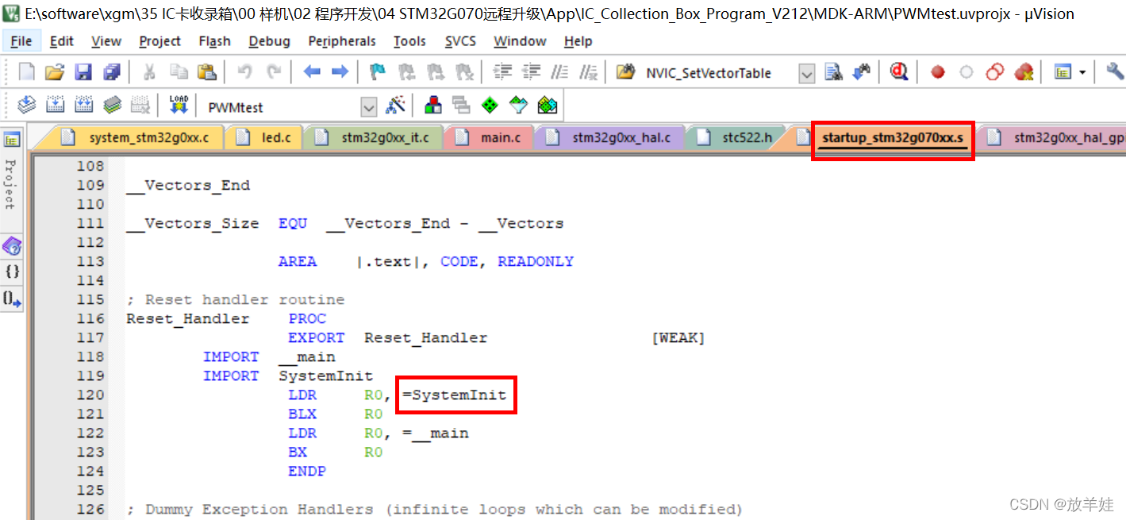Click Select Software Packs icon

[518, 105]
